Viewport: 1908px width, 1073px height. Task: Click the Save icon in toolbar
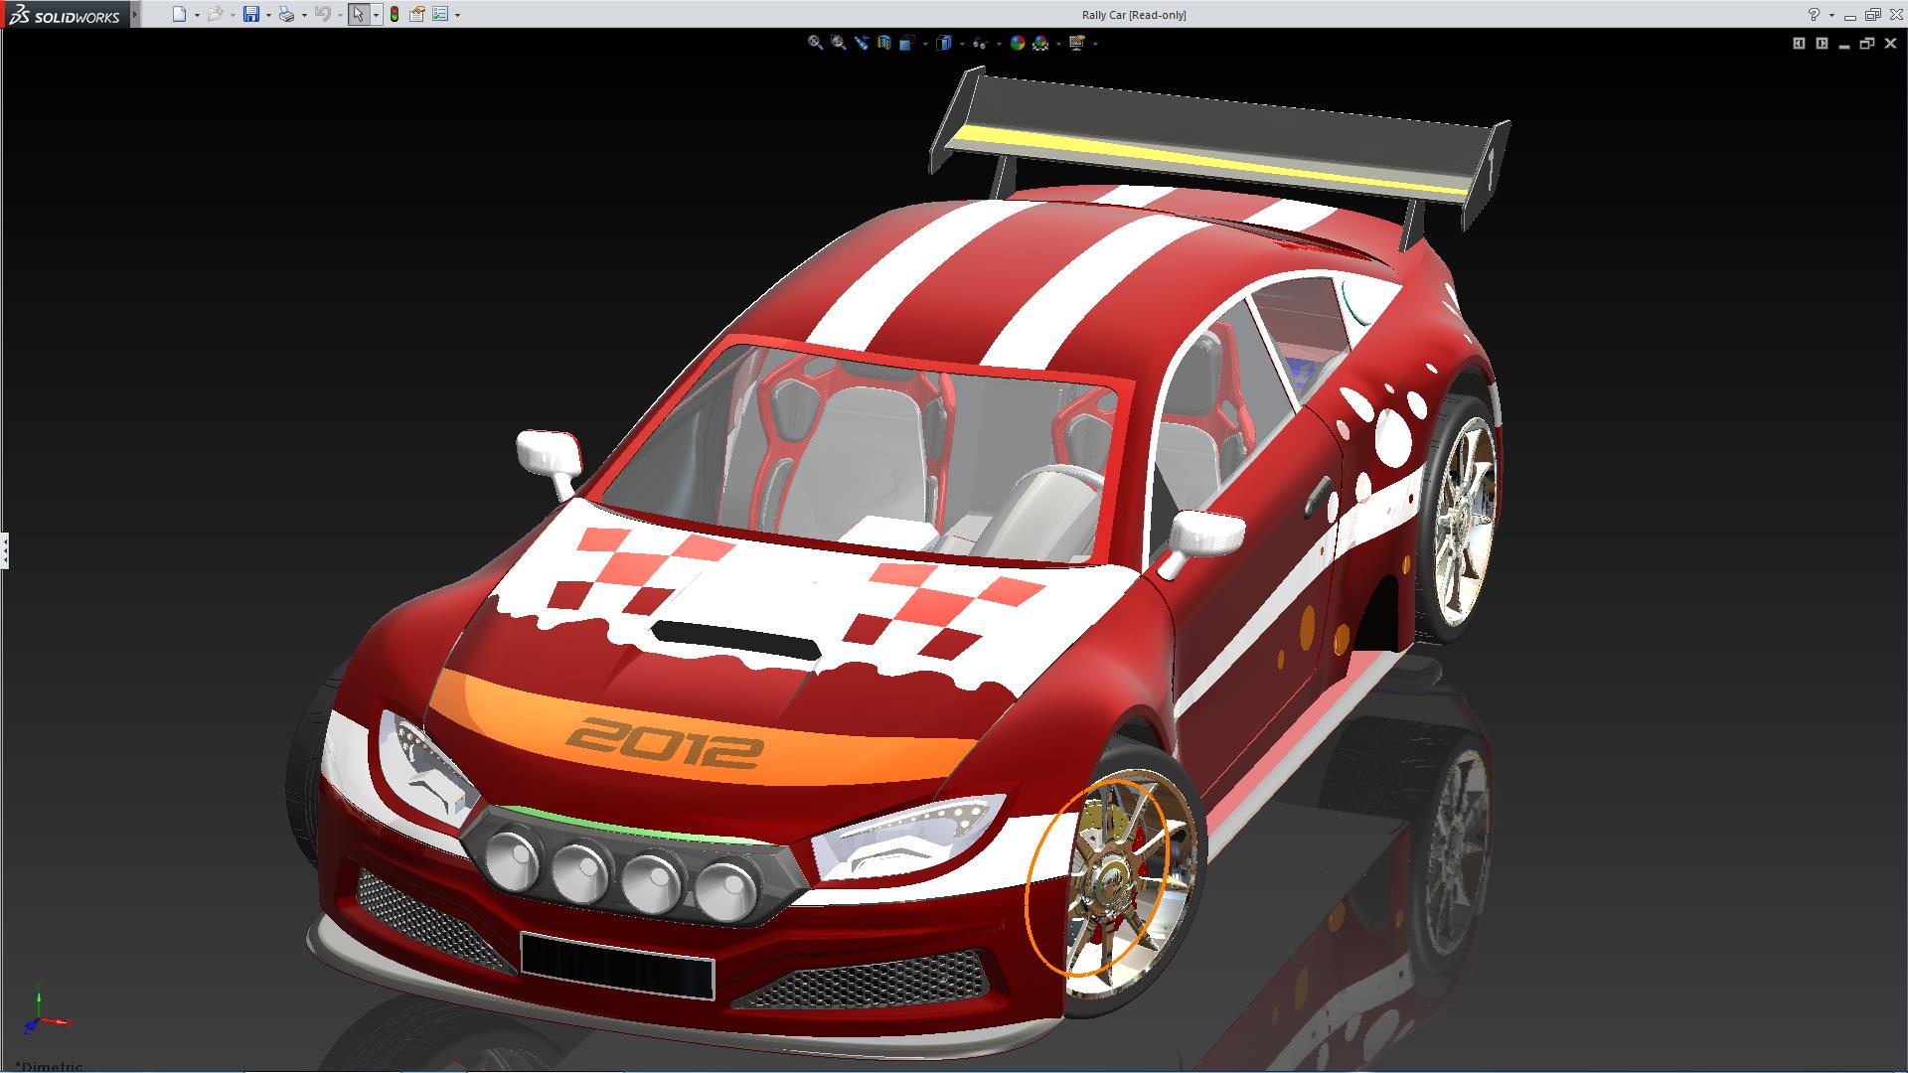[x=251, y=14]
